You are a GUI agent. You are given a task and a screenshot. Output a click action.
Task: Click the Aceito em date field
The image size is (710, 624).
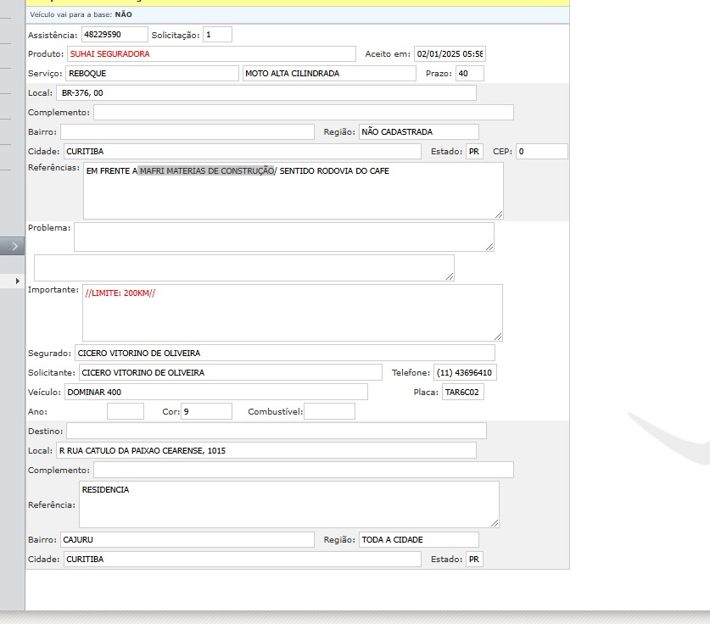449,54
